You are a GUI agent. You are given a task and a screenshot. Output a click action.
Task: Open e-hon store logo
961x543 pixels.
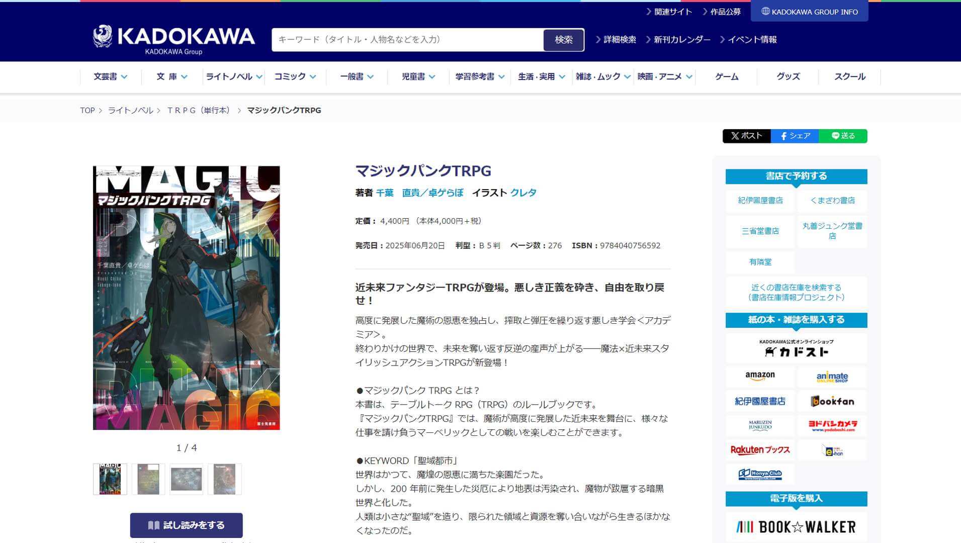coord(832,449)
